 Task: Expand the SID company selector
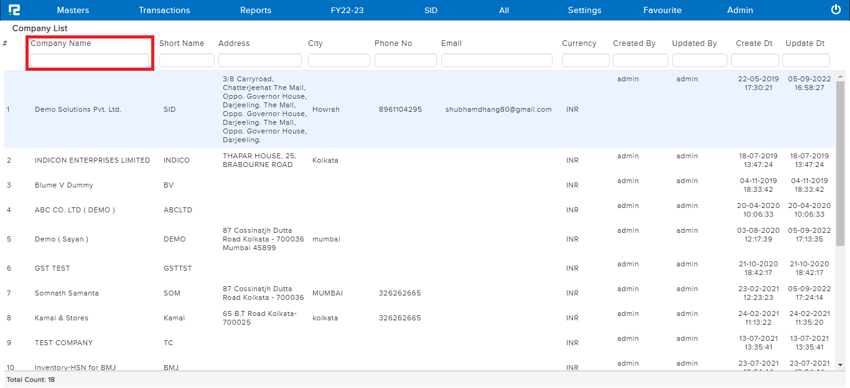(431, 10)
